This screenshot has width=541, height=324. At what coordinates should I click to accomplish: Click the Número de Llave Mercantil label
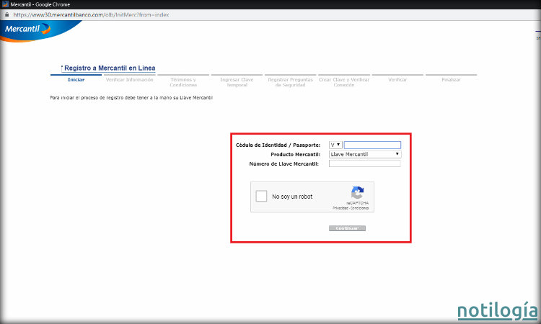(283, 164)
